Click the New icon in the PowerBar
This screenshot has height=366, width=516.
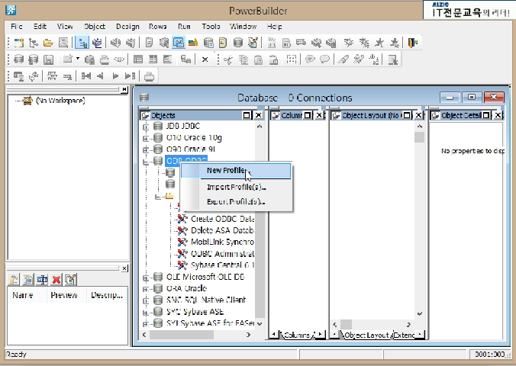[18, 43]
